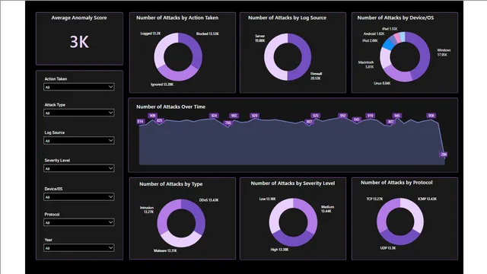Click the 'Macintosh 5.81K' label
The image size is (487, 274).
tap(366, 65)
